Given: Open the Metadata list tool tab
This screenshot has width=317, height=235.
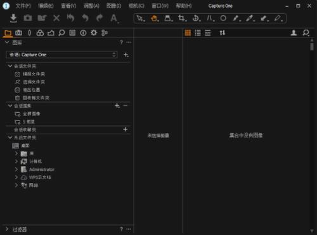Looking at the screenshot, I should [72, 33].
